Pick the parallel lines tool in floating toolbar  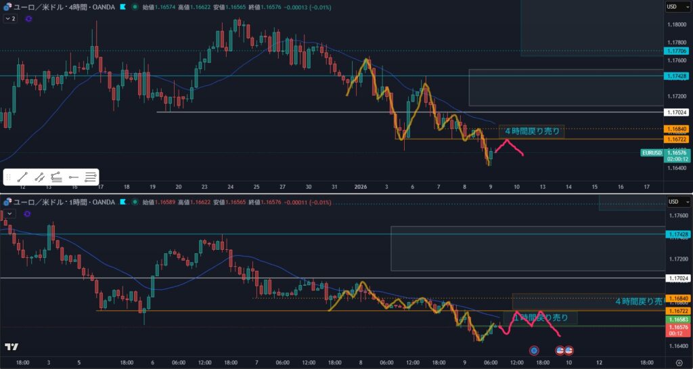(x=91, y=177)
